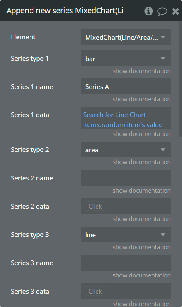Open the info icon in header
Image resolution: width=182 pixels, height=307 pixels.
click(149, 11)
